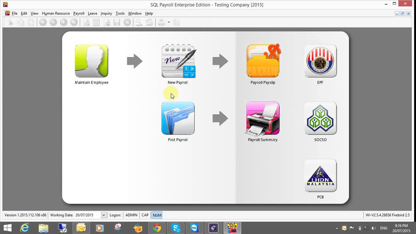
Task: Go to last record toolbar button
Action: (x=74, y=22)
